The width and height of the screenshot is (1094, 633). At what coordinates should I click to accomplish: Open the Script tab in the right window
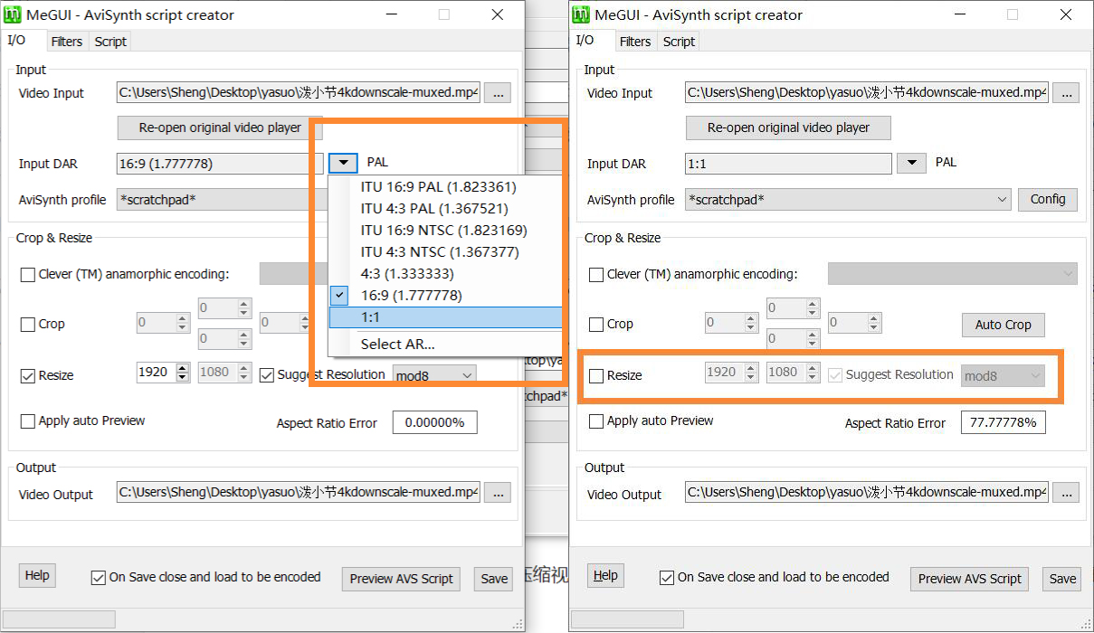[x=679, y=42]
